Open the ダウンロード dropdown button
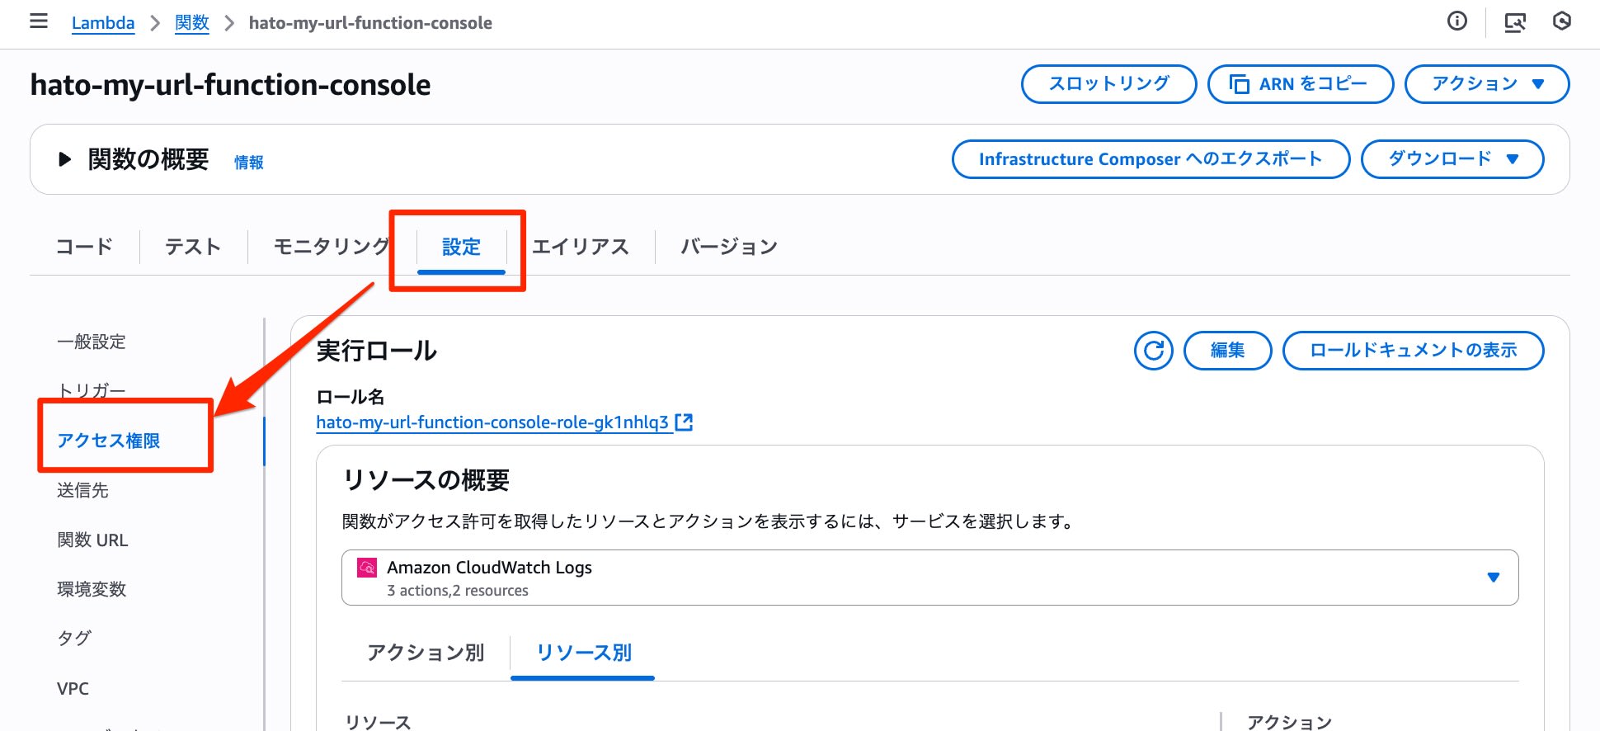 (x=1452, y=159)
